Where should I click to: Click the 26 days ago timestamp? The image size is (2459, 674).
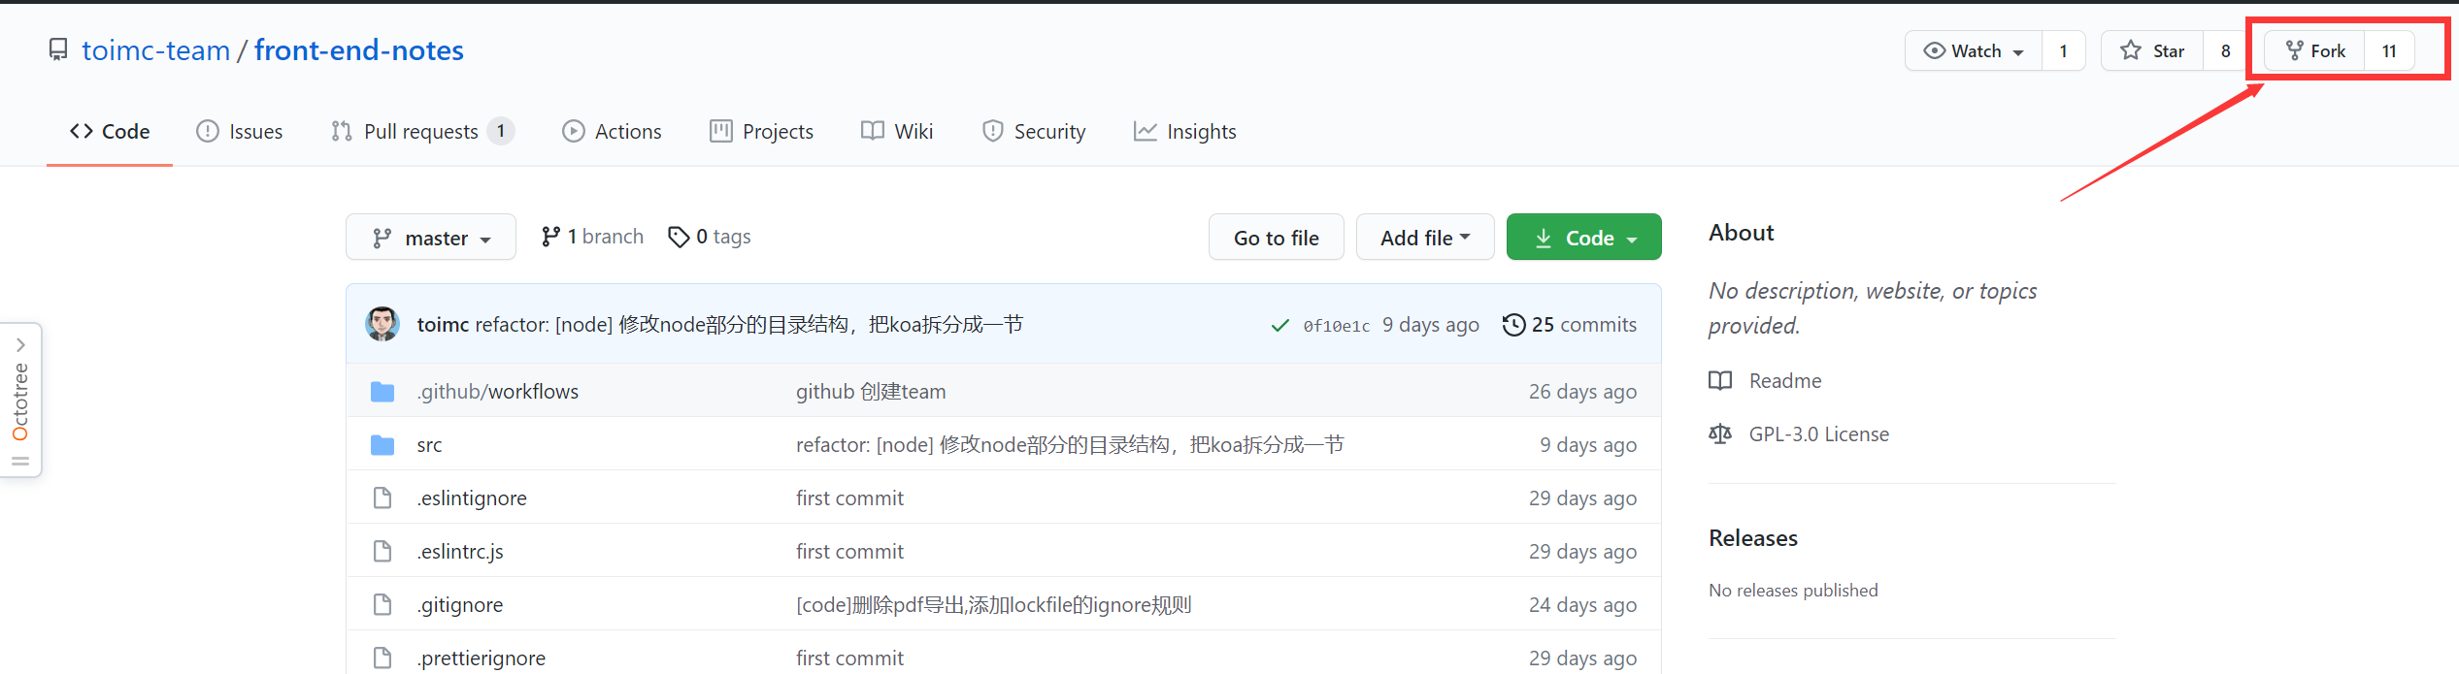point(1582,392)
